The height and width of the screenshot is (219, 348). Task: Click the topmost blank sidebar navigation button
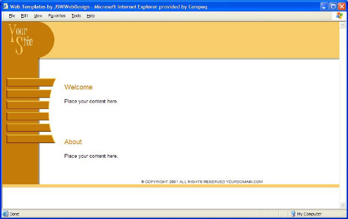30,82
